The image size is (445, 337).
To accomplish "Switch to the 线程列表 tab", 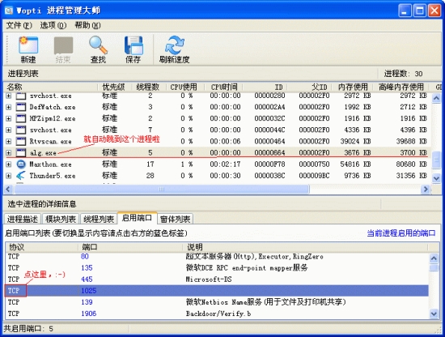I will click(x=99, y=219).
